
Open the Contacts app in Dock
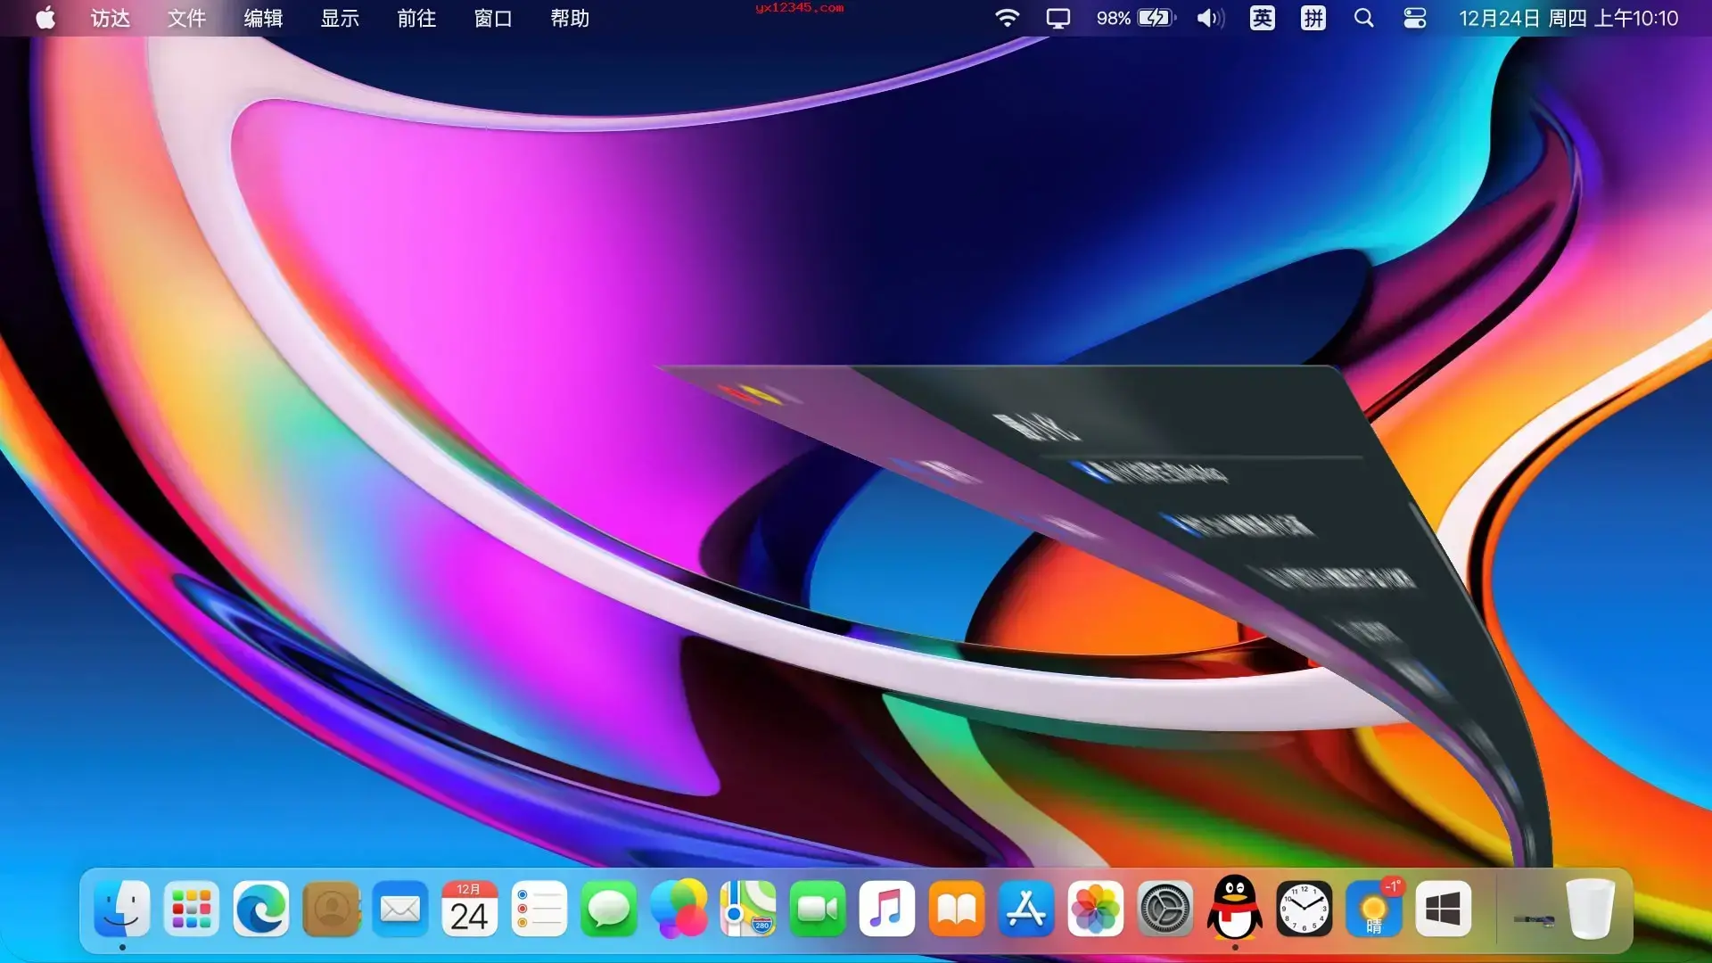[331, 909]
